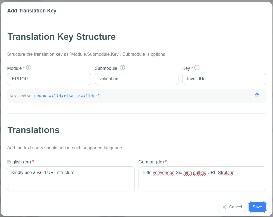
Task: Click the Key field info icon
Action: (197, 68)
